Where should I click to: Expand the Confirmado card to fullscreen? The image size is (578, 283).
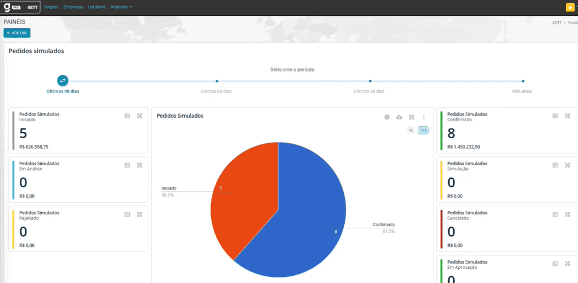coord(567,116)
